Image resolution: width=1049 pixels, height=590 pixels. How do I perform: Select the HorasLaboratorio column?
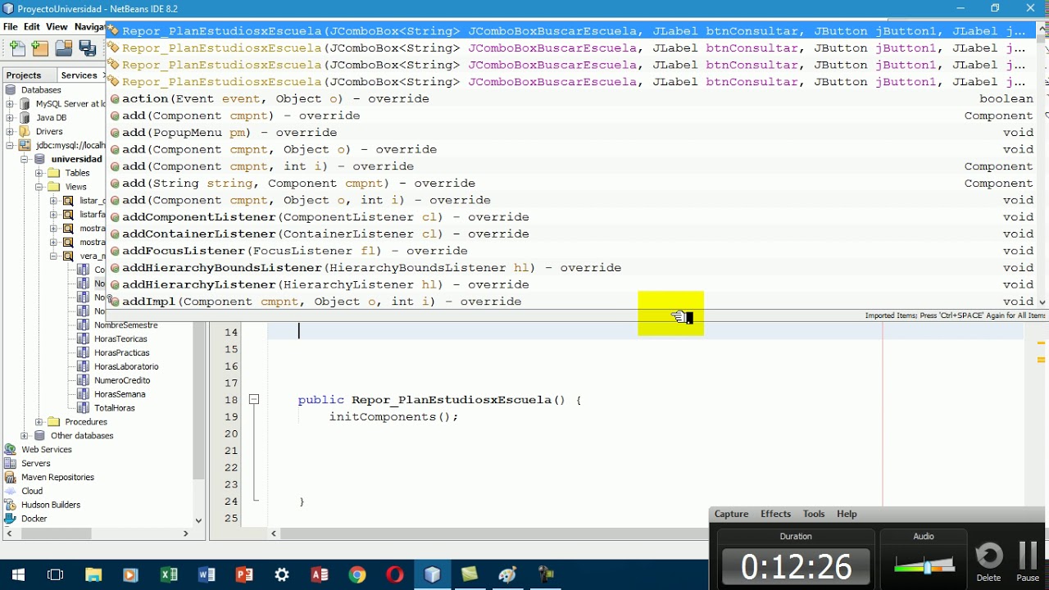126,367
